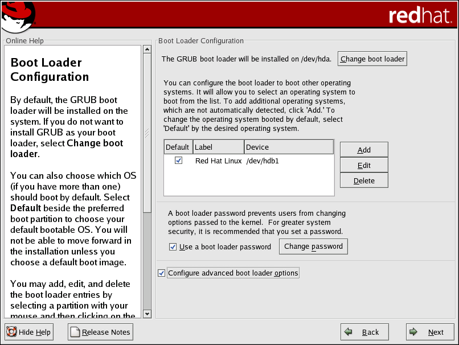Click the Default column header
The image size is (459, 345).
[177, 147]
